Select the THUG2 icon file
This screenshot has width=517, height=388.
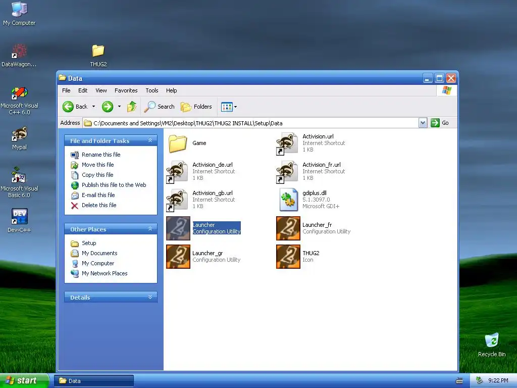(x=288, y=257)
